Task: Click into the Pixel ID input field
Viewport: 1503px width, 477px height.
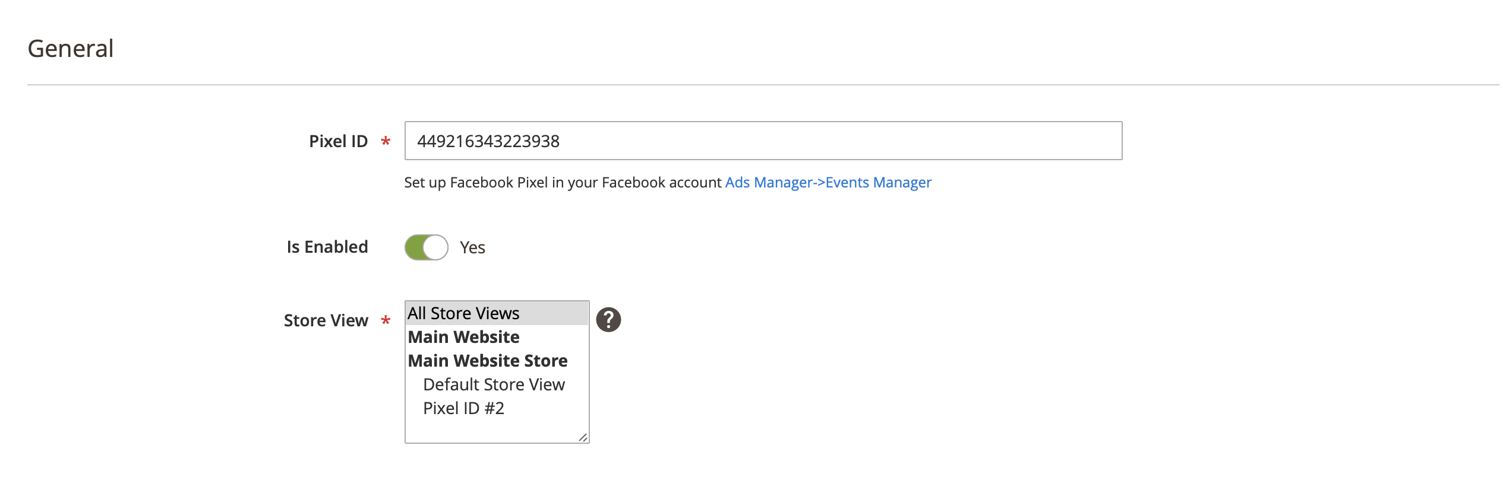Action: pos(763,141)
